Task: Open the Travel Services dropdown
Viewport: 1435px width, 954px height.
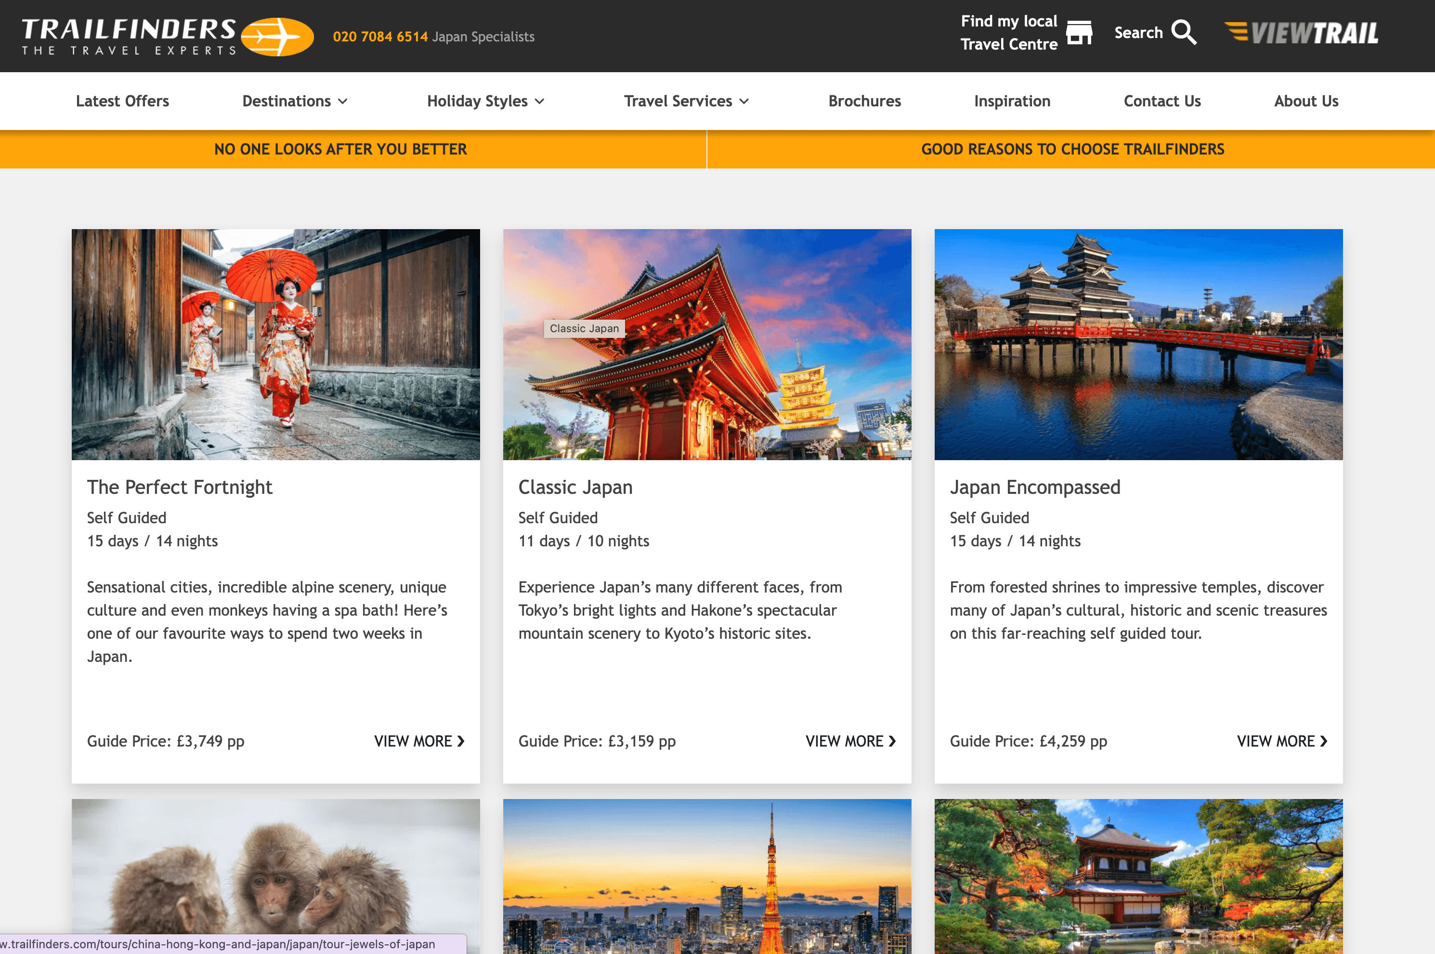Action: (686, 101)
